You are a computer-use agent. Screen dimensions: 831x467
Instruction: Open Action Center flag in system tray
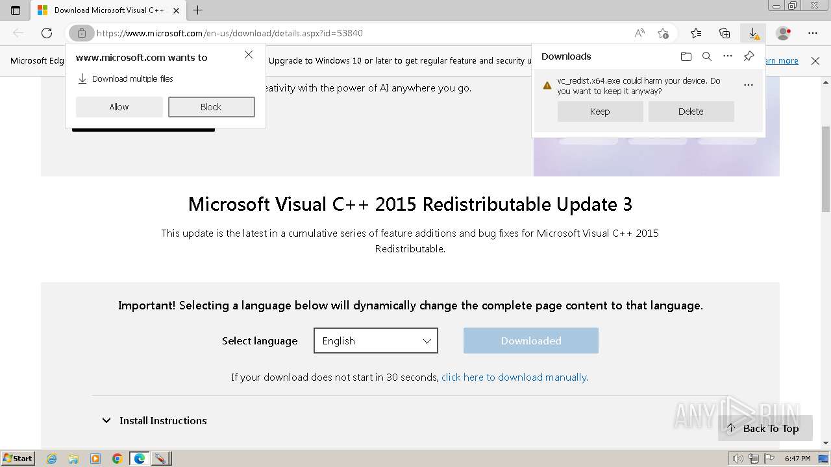[x=769, y=459]
